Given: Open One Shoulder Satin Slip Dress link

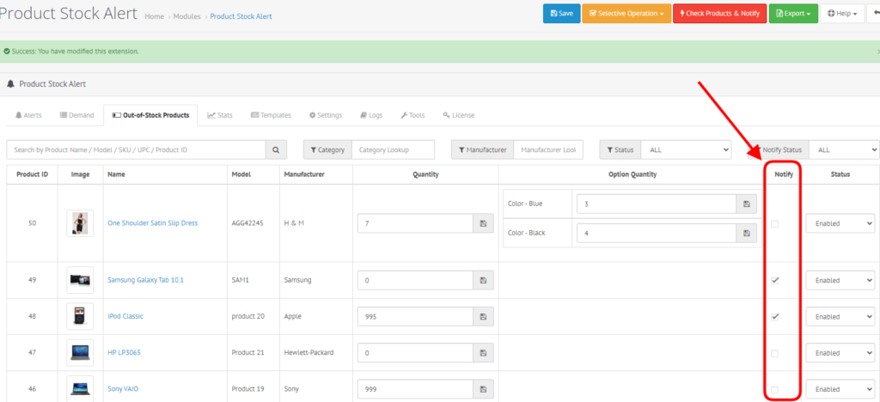Looking at the screenshot, I should click(153, 223).
